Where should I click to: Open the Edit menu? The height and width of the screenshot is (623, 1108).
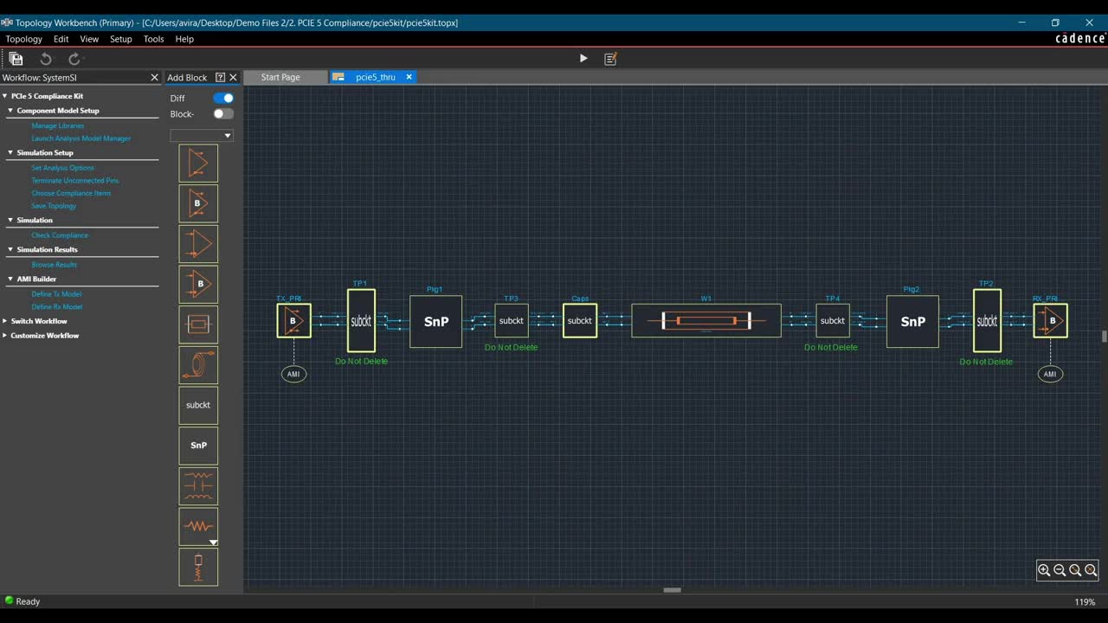61,39
